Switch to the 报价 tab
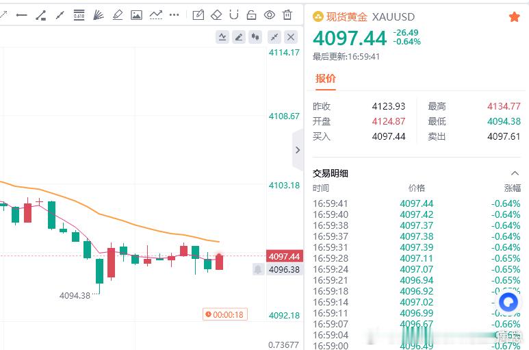 [326, 79]
